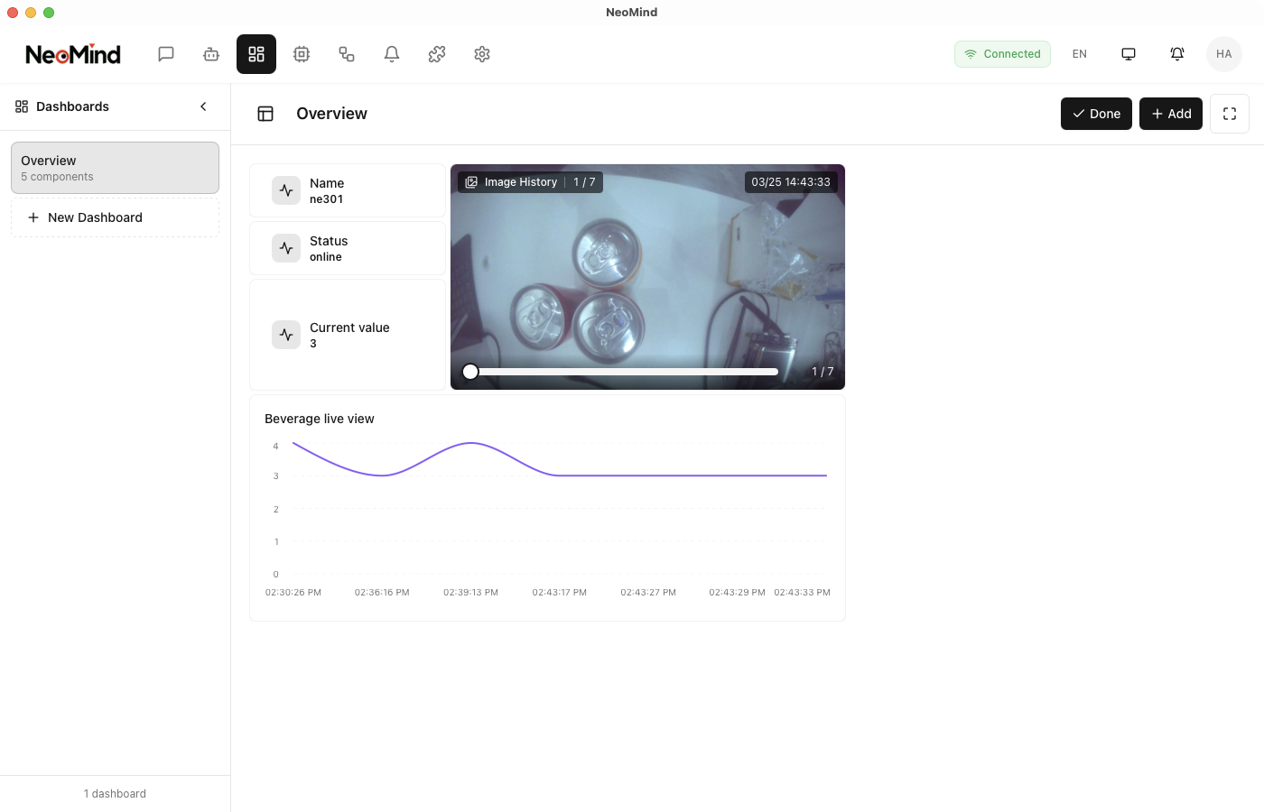Image resolution: width=1264 pixels, height=812 pixels.
Task: Open the chat assistant panel
Action: 166,54
